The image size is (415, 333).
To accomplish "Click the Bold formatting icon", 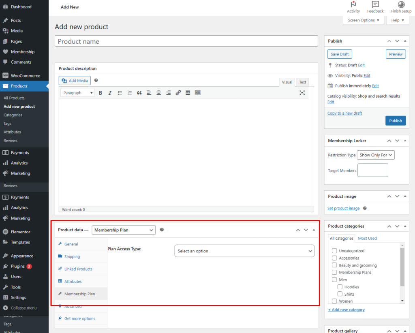I will tap(101, 93).
